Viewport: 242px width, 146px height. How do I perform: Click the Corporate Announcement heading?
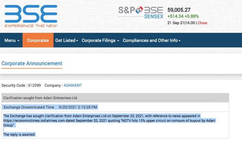[x=32, y=63]
